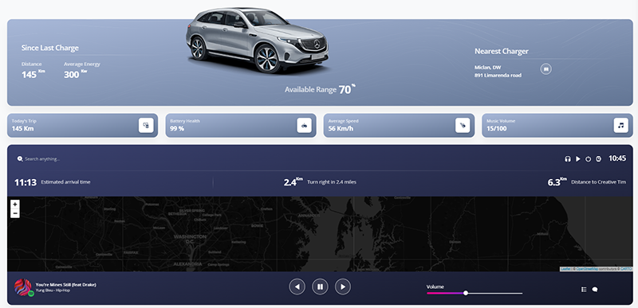Image resolution: width=638 pixels, height=308 pixels.
Task: Open the playlist list icon
Action: pyautogui.click(x=584, y=290)
